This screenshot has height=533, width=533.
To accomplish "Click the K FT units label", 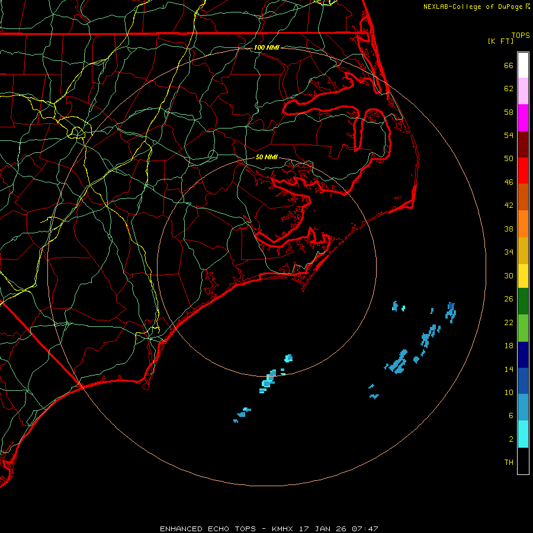I will click(x=500, y=41).
